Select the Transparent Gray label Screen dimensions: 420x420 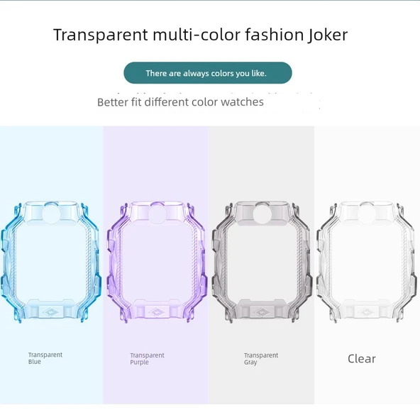pos(261,359)
